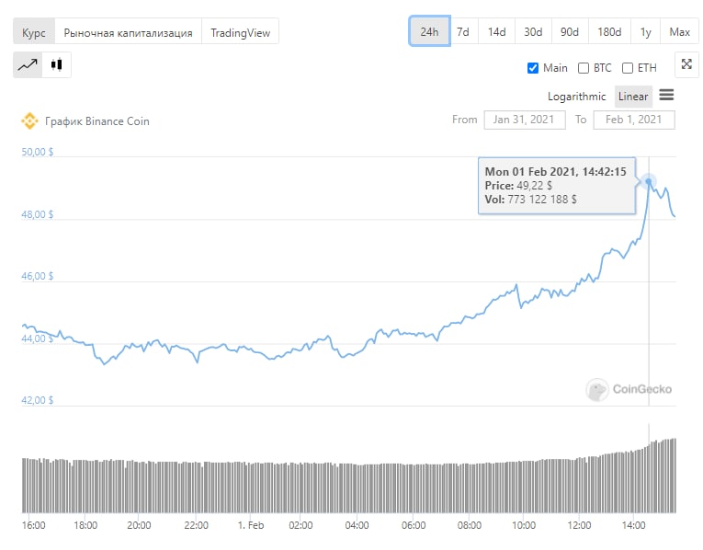Click the График Binance Coin title
703x550 pixels.
point(97,121)
